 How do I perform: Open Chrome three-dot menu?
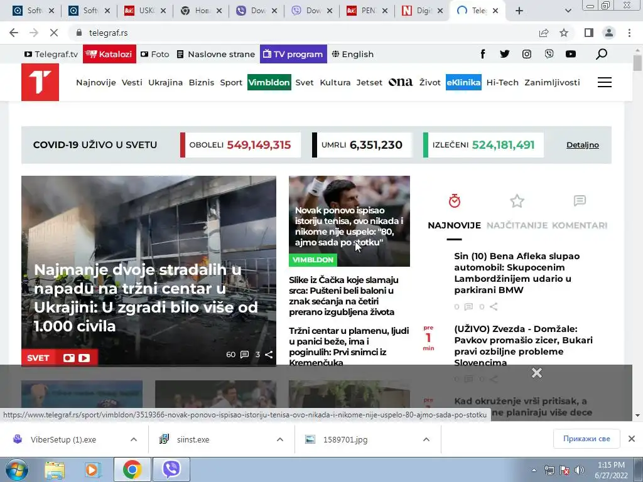pyautogui.click(x=629, y=33)
